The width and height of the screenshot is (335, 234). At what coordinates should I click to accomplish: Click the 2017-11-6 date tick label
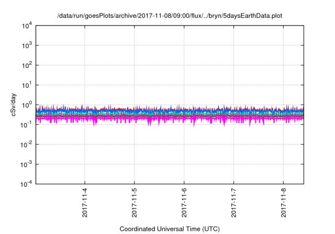pos(184,203)
